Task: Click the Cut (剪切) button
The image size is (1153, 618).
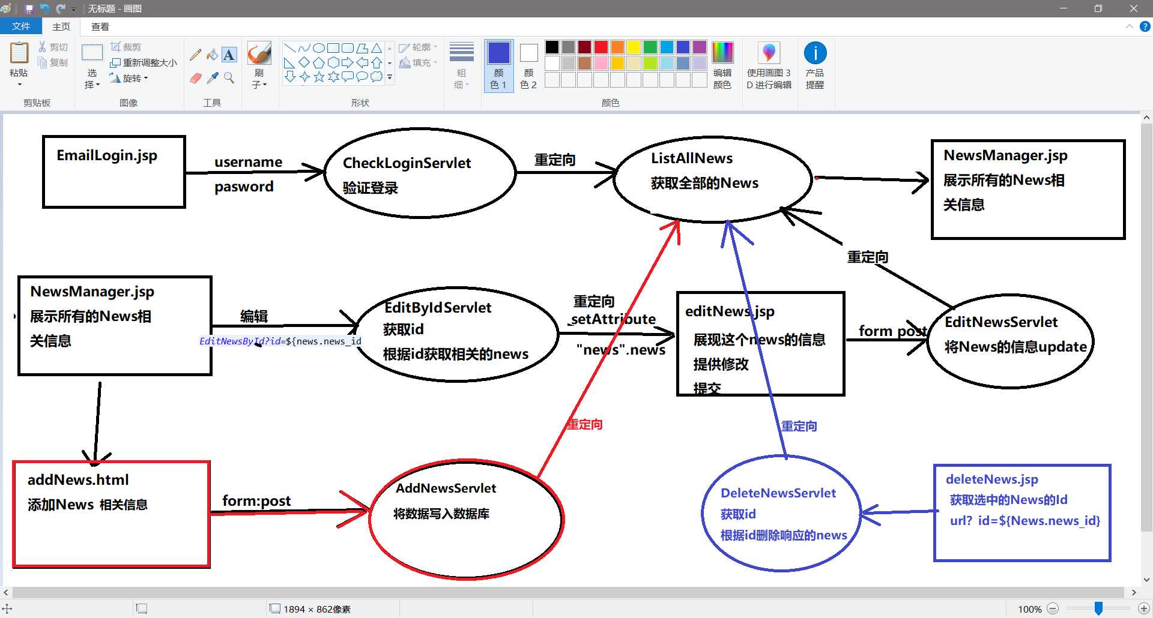Action: [x=53, y=47]
